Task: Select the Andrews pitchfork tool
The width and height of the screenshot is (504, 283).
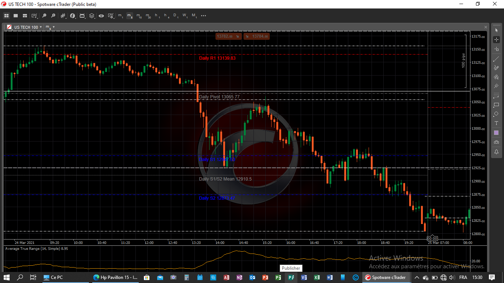Action: [x=496, y=86]
